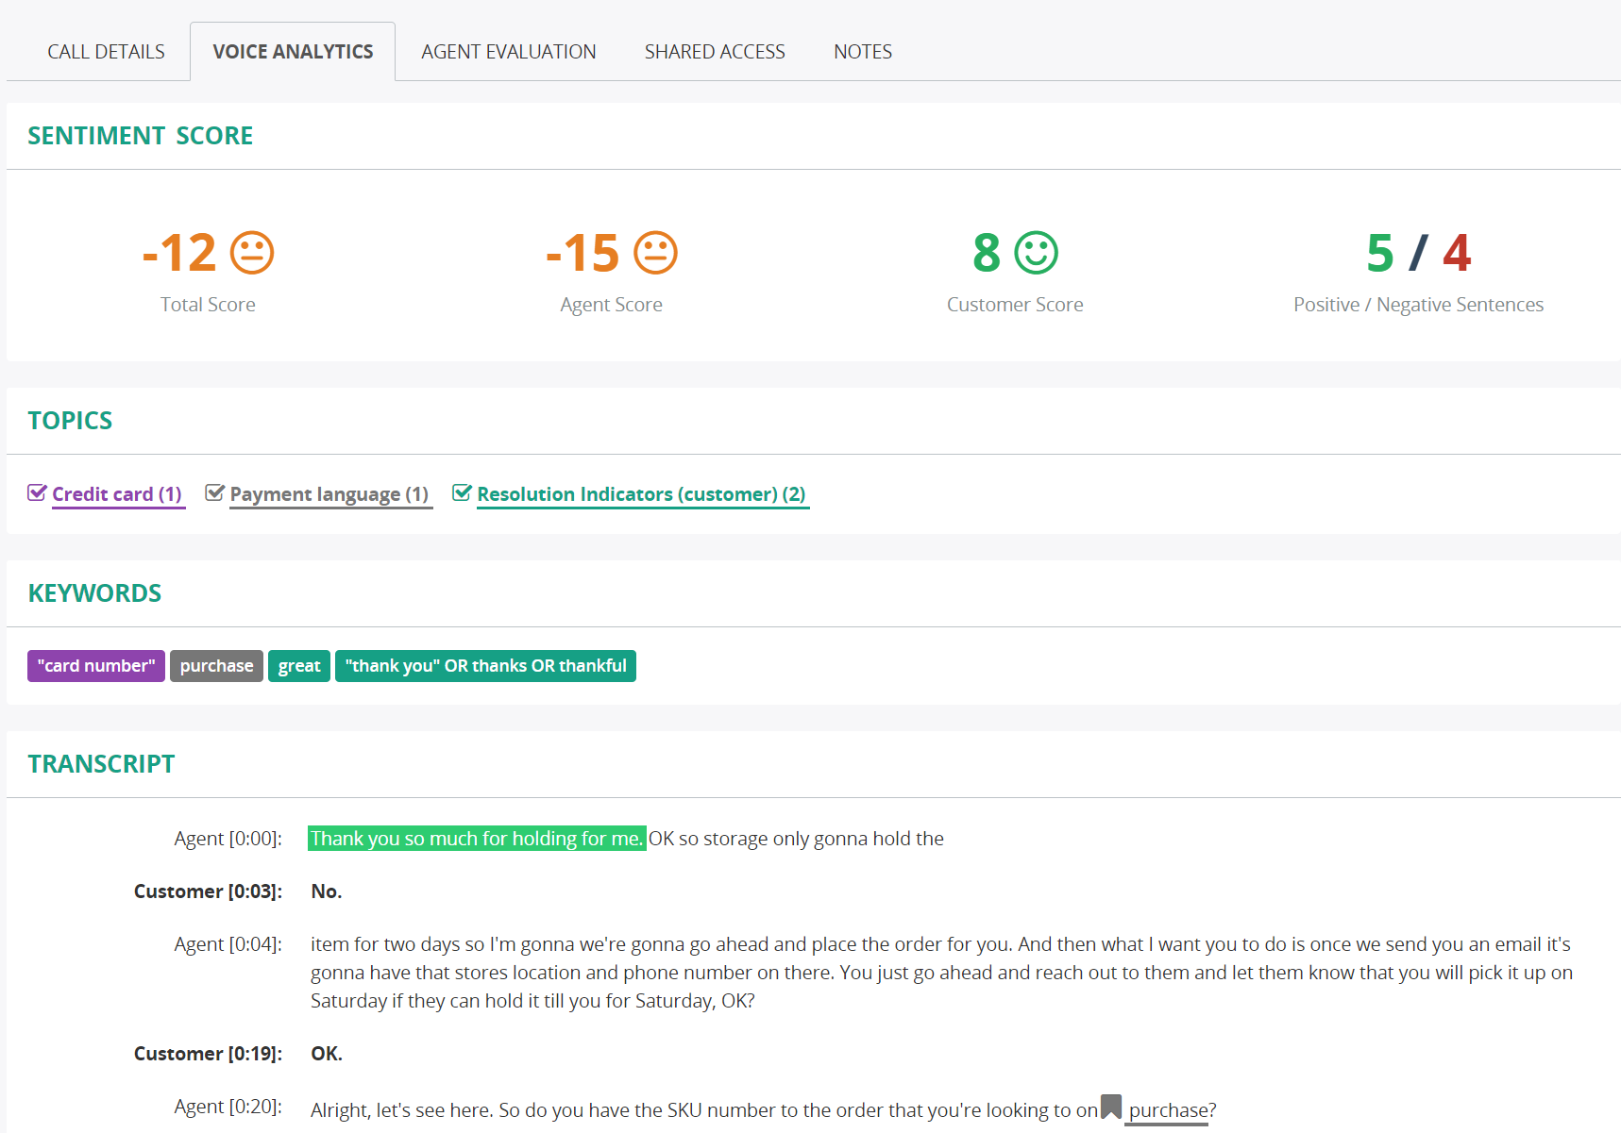Click the neutral face icon beside Total Score
Viewport: 1621px width, 1133px height.
252,253
